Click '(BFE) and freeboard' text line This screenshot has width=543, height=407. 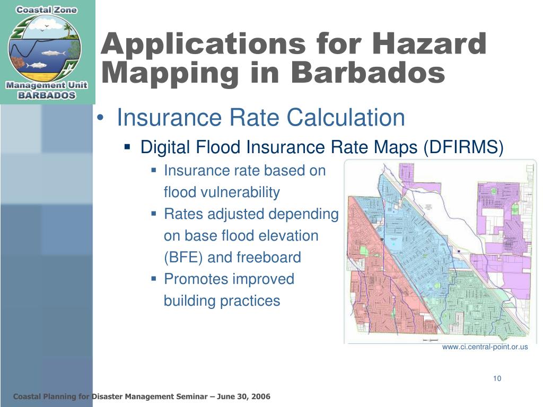point(232,258)
